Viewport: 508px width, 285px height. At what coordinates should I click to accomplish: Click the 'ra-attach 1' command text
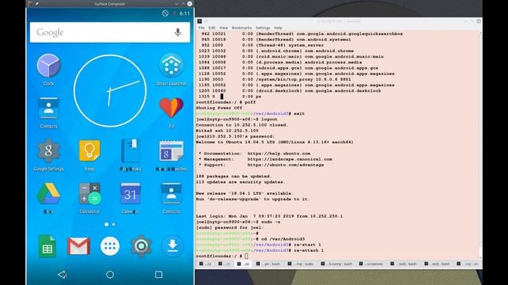point(309,250)
